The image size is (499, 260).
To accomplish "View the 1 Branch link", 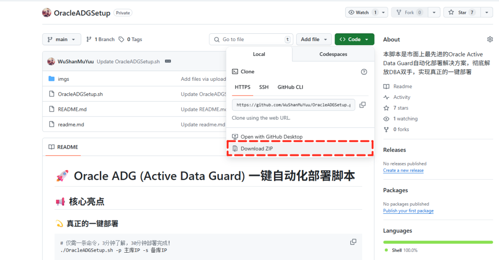I will [x=101, y=39].
